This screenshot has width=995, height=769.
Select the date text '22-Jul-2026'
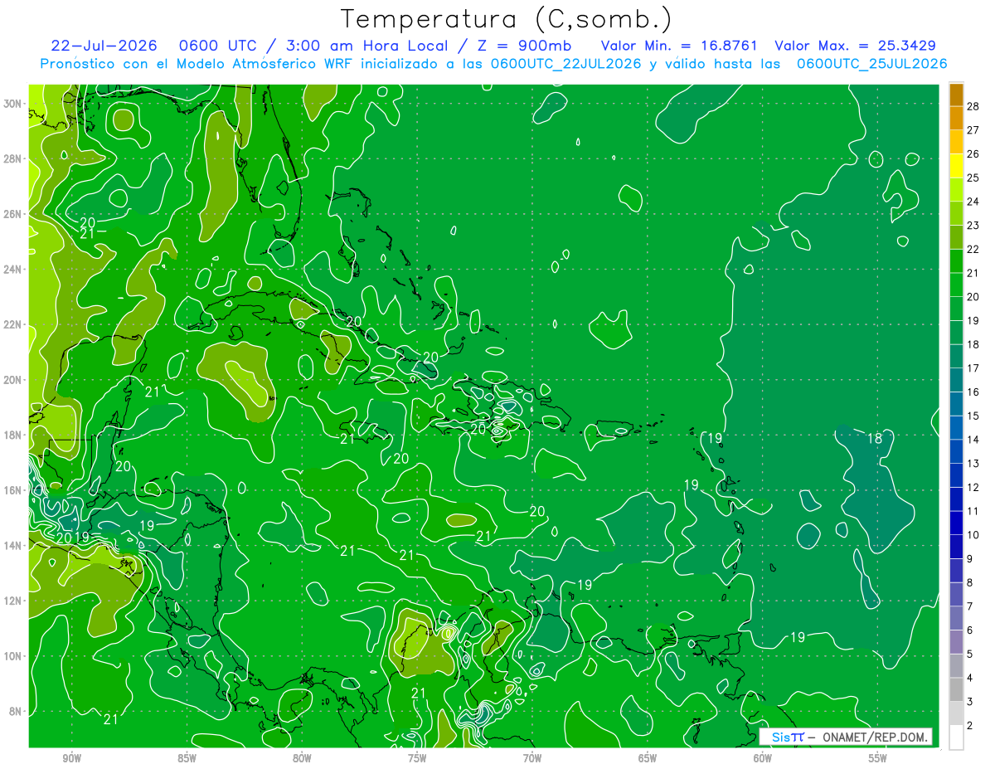[x=104, y=46]
